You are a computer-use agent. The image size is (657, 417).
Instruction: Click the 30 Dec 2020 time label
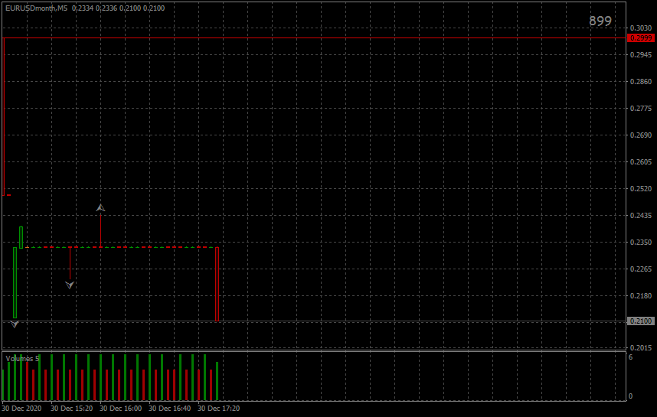click(x=21, y=409)
